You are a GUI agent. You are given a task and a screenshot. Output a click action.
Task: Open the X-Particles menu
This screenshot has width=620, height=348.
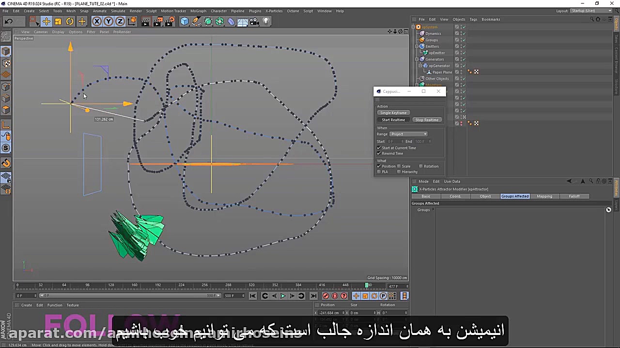point(274,11)
